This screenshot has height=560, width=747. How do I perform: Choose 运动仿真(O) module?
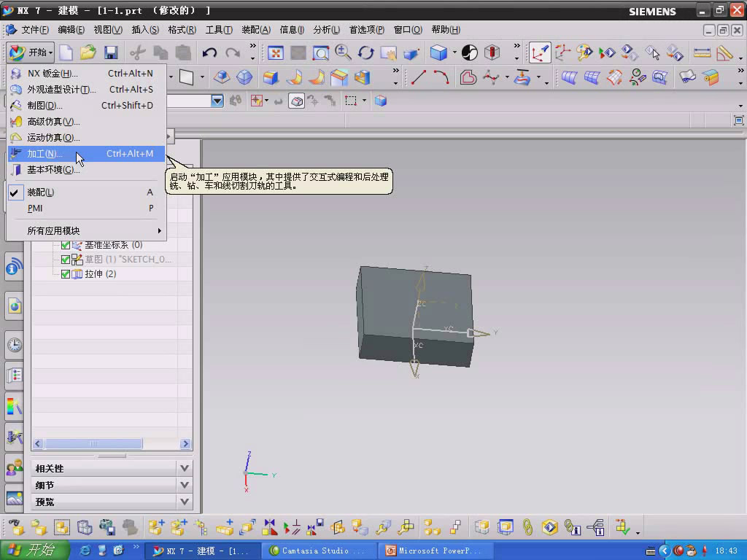point(86,138)
